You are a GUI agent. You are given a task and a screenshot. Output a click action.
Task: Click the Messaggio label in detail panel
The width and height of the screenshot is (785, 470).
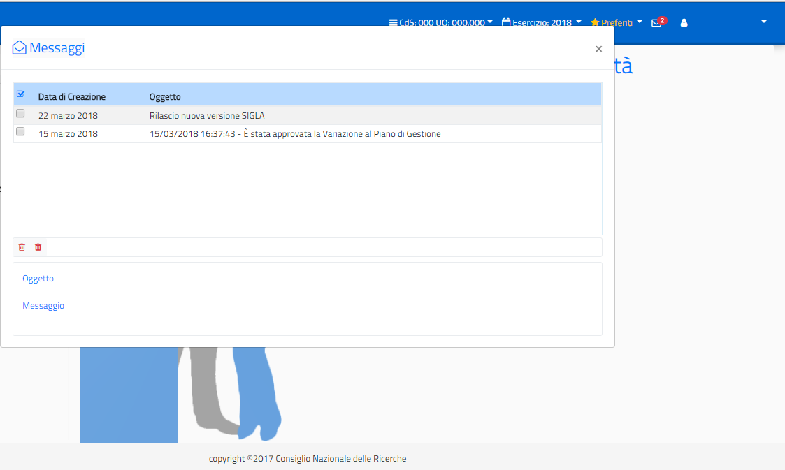click(43, 305)
